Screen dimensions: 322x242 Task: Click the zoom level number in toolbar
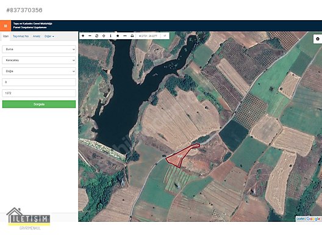pos(165,36)
